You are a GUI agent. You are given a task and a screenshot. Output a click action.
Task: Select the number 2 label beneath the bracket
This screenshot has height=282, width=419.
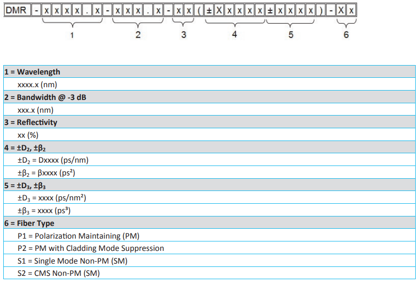[138, 35]
